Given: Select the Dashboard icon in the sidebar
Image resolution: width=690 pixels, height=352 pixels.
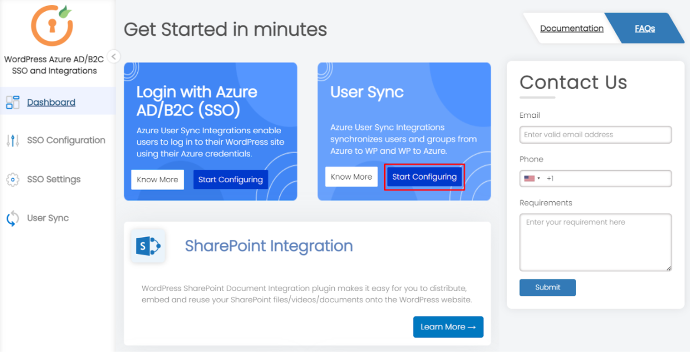Looking at the screenshot, I should tap(12, 102).
